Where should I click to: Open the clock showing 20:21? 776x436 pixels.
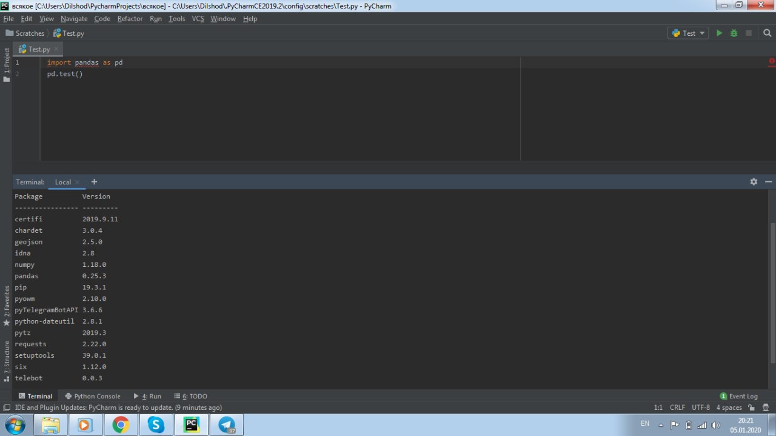click(746, 424)
